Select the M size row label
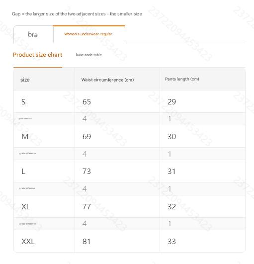The height and width of the screenshot is (264, 254). pyautogui.click(x=25, y=136)
